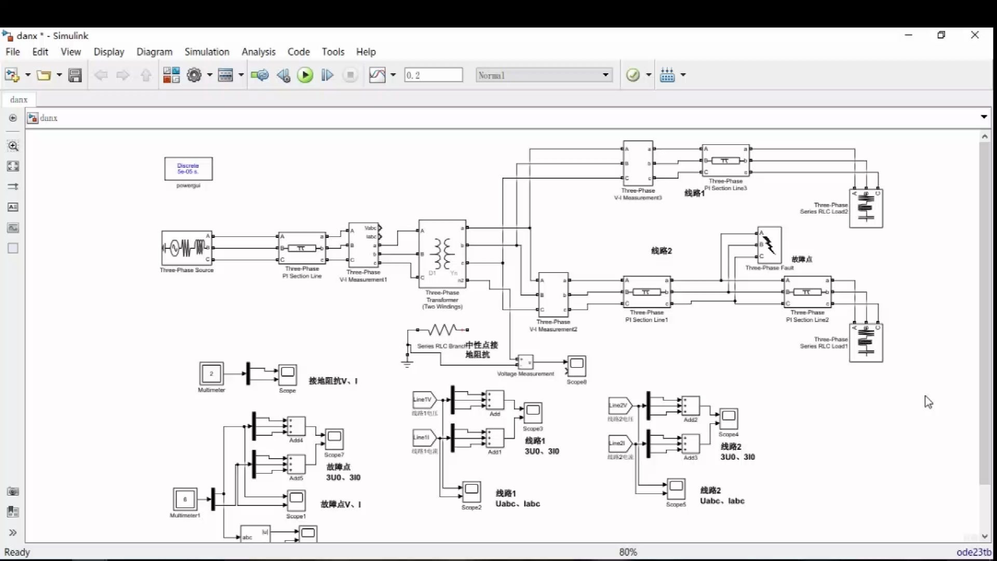The width and height of the screenshot is (997, 561).
Task: Open the Edit menu
Action: coord(40,52)
